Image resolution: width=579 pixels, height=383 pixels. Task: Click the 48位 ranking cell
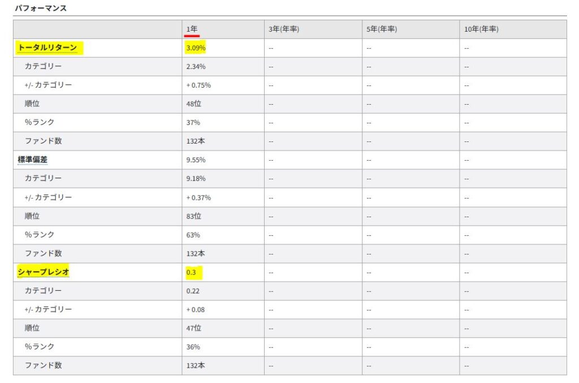[x=193, y=104]
